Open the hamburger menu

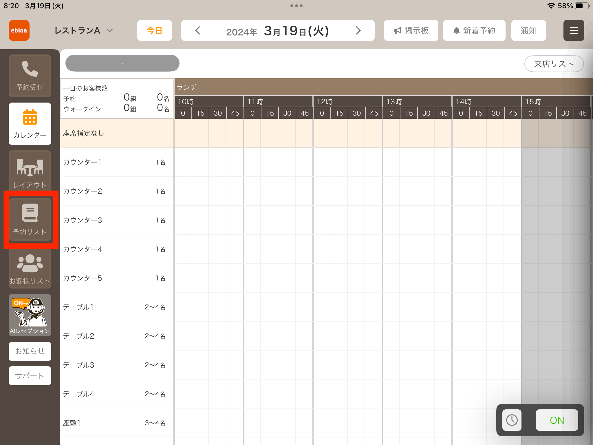(574, 30)
